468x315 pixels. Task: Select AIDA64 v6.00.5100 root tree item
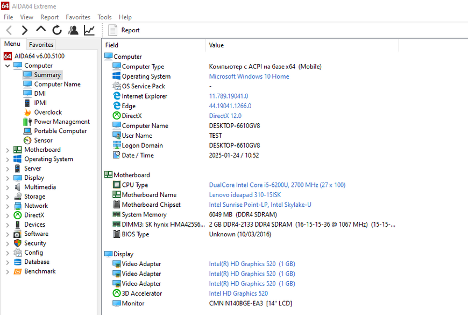pos(39,56)
